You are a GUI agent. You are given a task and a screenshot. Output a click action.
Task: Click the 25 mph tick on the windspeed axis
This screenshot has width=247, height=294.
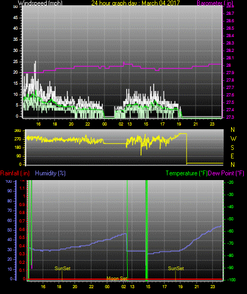pyautogui.click(x=15, y=61)
